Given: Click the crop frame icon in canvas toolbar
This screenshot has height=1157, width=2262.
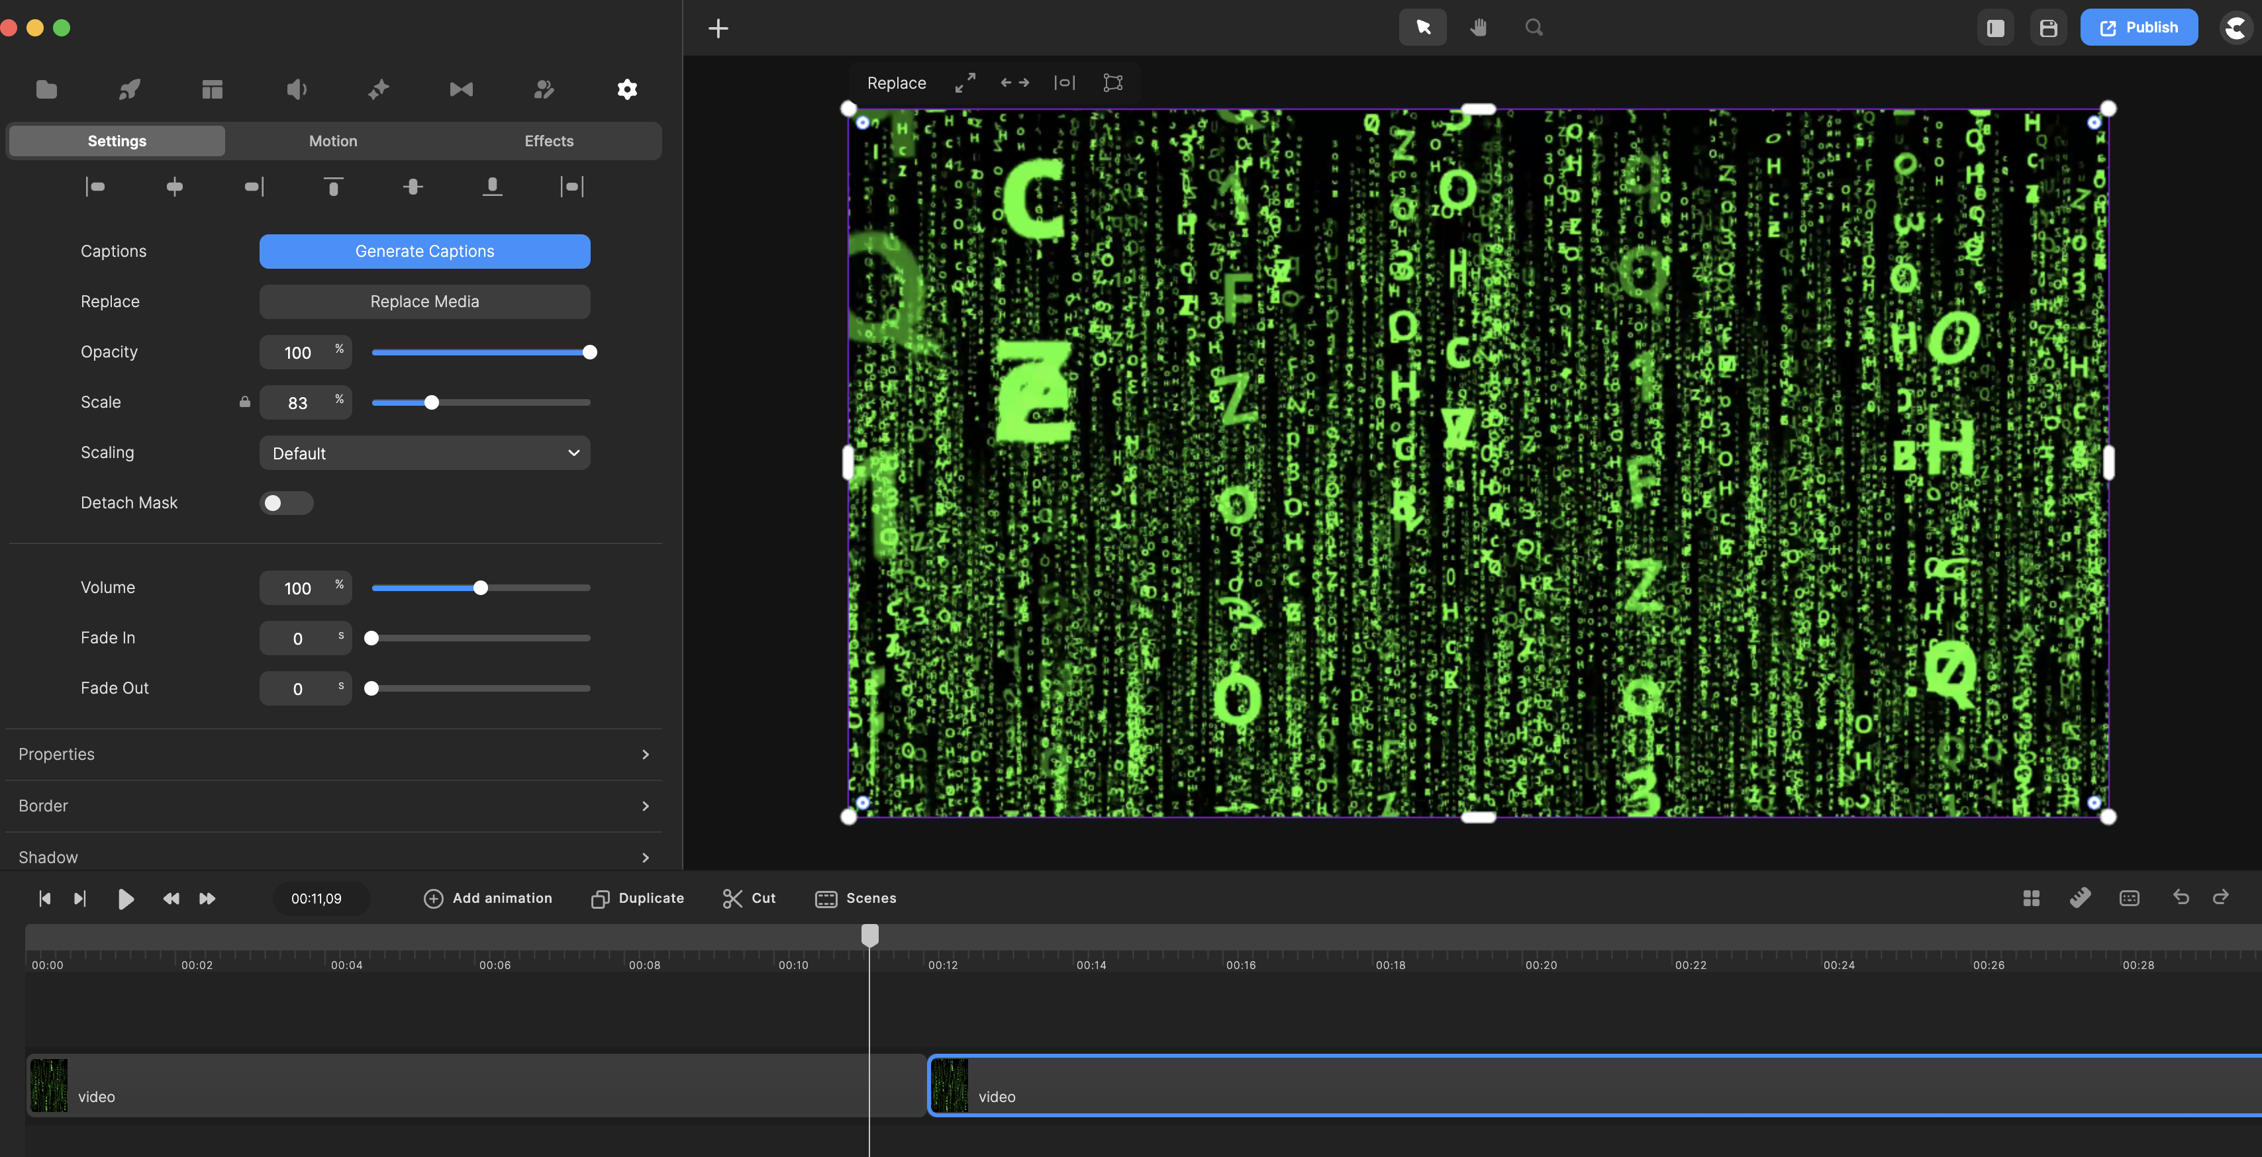Looking at the screenshot, I should point(1113,83).
